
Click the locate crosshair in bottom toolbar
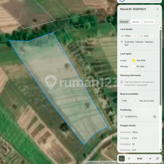(x=129, y=159)
